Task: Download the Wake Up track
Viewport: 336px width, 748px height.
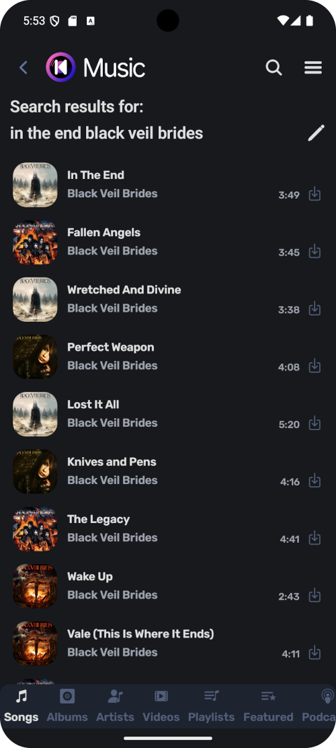Action: [314, 595]
